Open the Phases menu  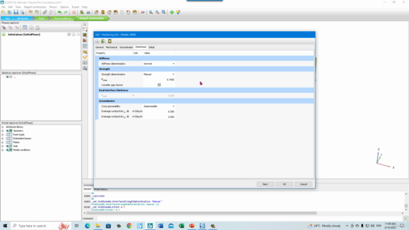coord(53,7)
